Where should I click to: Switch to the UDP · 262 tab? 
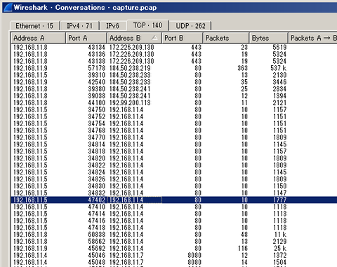pos(190,26)
